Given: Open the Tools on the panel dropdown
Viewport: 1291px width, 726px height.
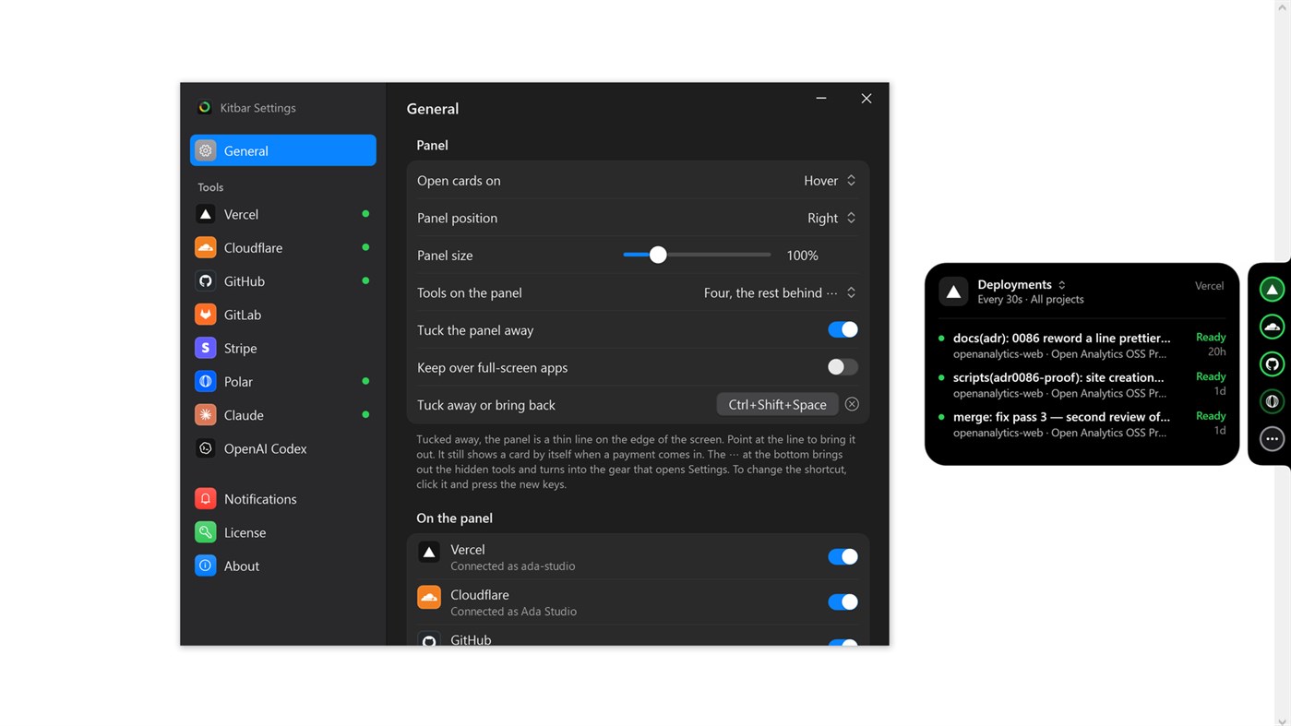Looking at the screenshot, I should tap(780, 292).
